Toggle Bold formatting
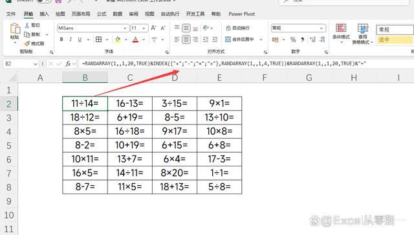Screen dimensions: 414x235 (x=61, y=39)
